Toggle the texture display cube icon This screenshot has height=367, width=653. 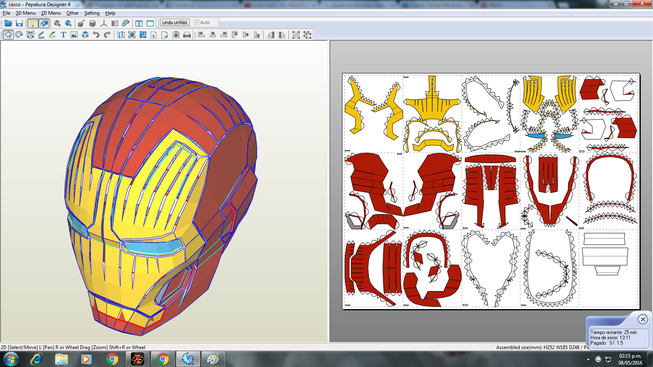[x=44, y=23]
